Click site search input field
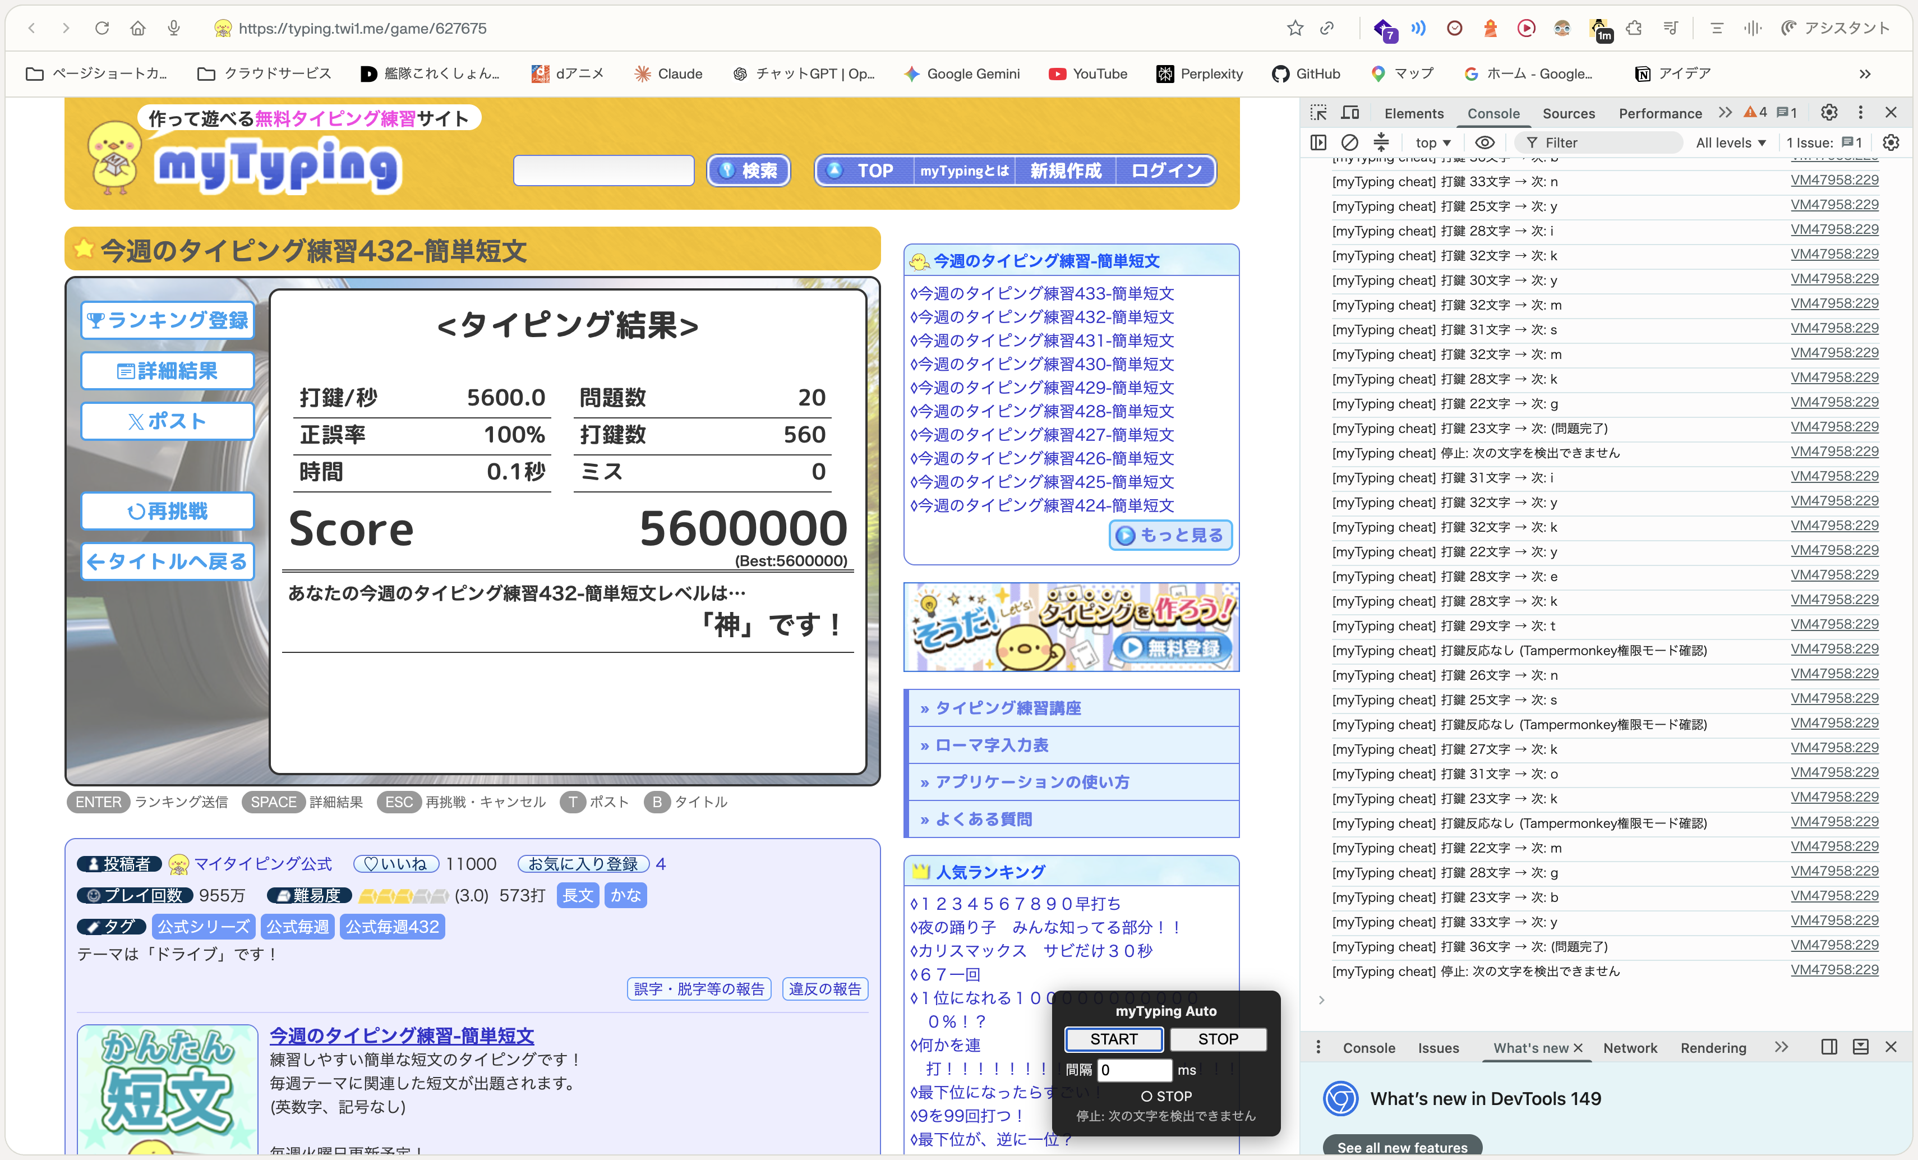The width and height of the screenshot is (1918, 1160). tap(603, 171)
